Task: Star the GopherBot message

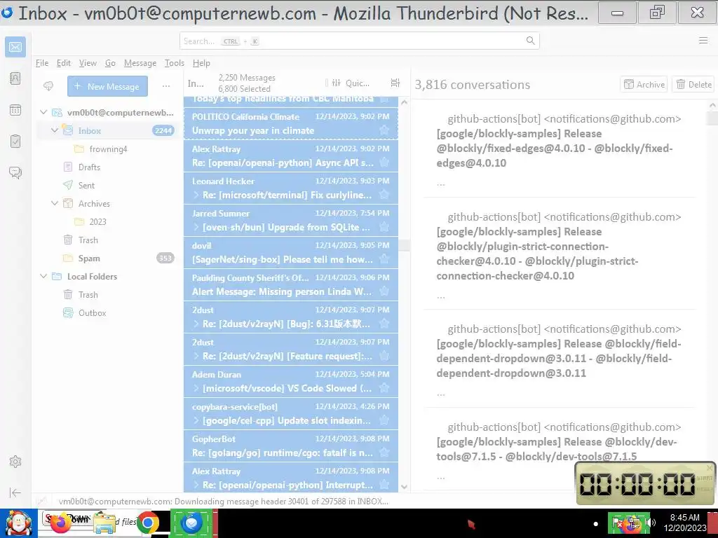Action: click(384, 453)
